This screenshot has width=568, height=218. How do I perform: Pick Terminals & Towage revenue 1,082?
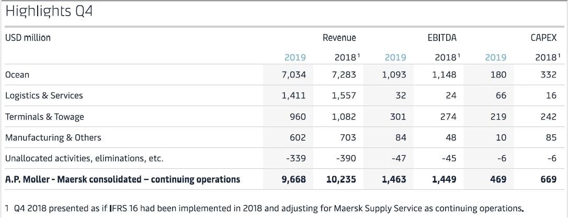tap(344, 117)
